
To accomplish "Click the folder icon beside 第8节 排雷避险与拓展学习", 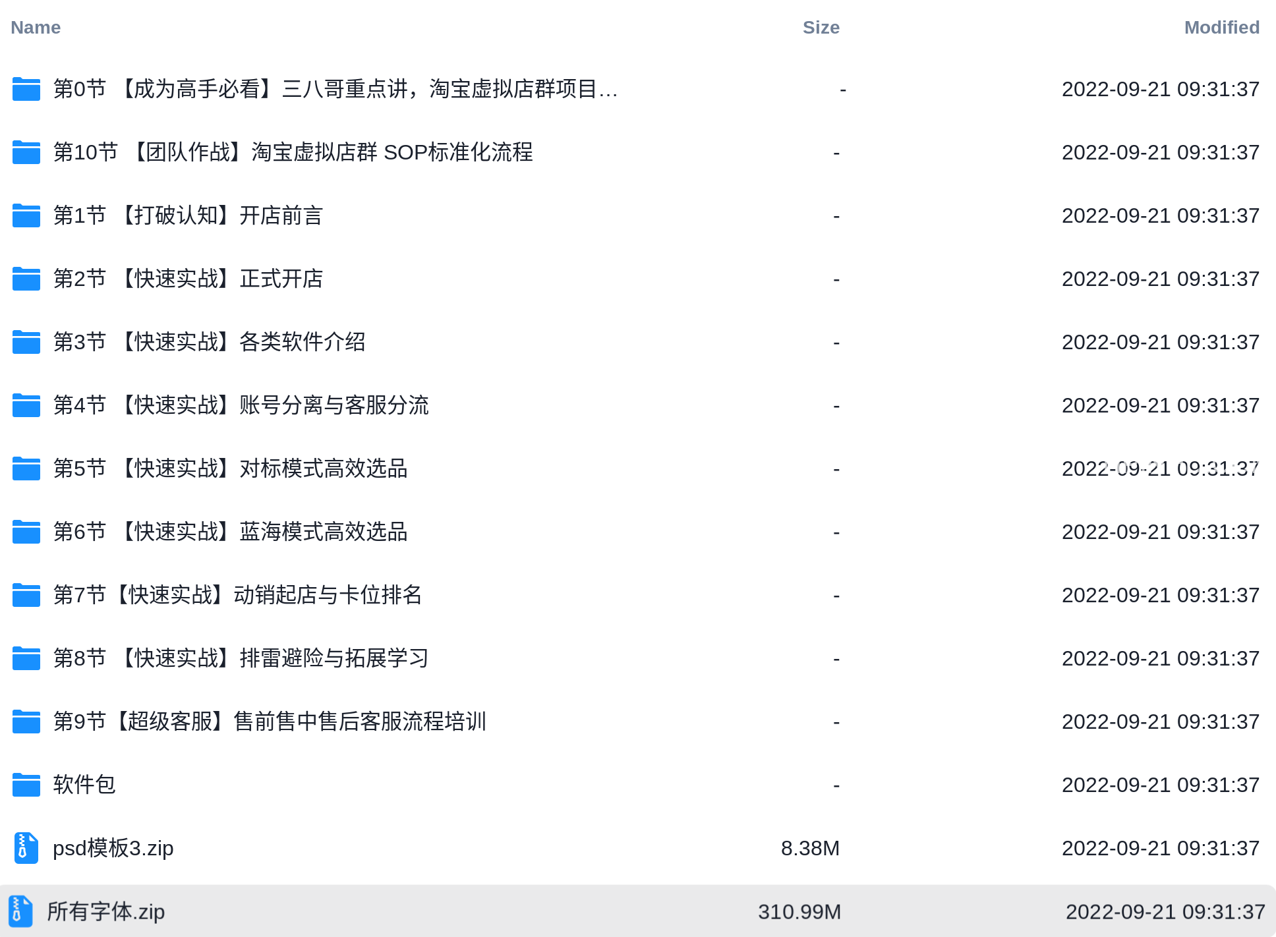I will pos(26,658).
